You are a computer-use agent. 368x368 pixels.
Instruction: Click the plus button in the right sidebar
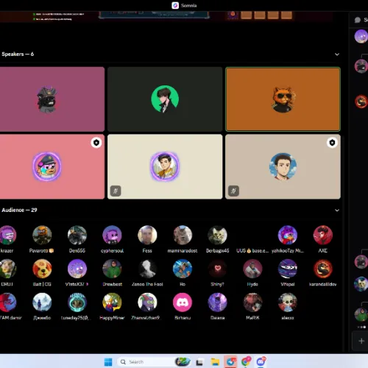(x=361, y=341)
